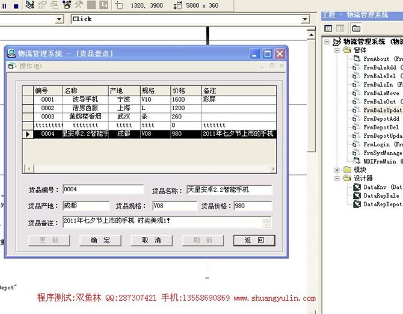Pause the running program in the toolbar
This screenshot has height=314, width=403.
(4, 5)
